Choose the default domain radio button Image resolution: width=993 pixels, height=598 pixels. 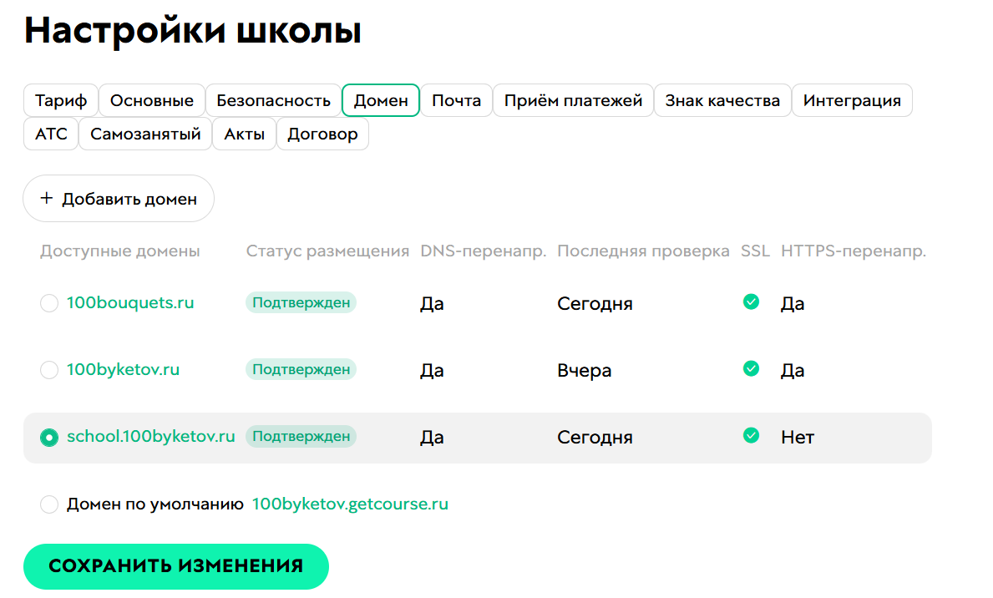[49, 504]
